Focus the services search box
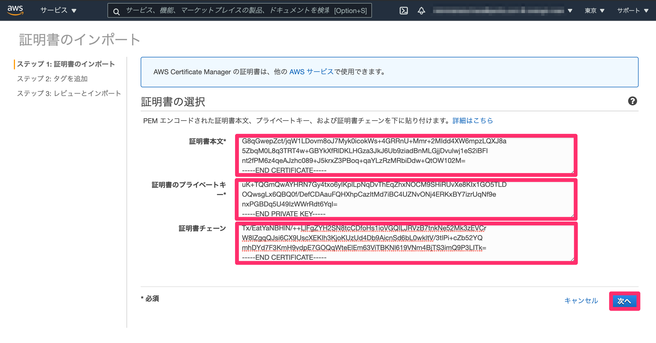Screen dimensions: 656x343 point(239,11)
